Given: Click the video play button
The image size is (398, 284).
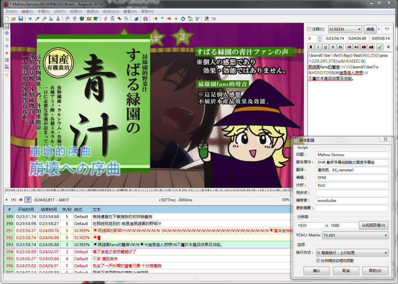Looking at the screenshot, I should pos(7,200).
